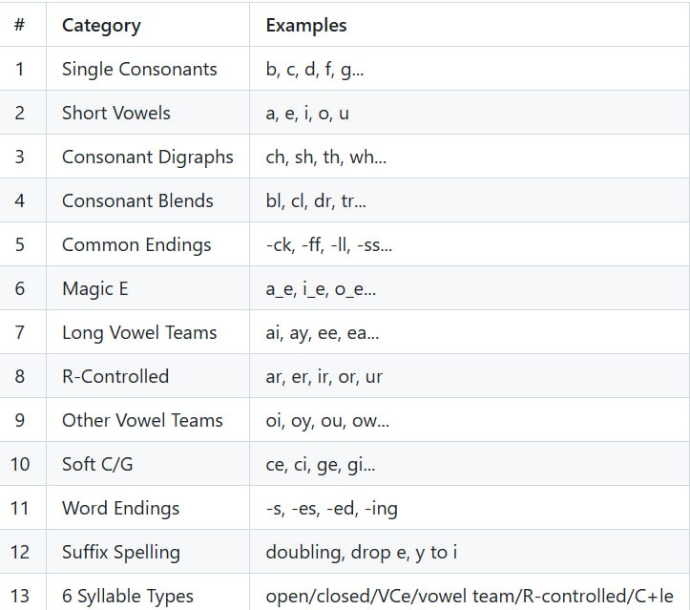Click the "ch, sh, th, wh..." examples cell

point(326,158)
